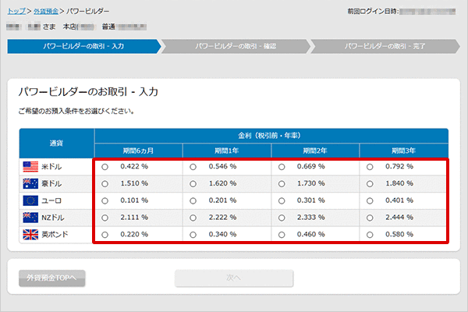Click the パワービルダーの取引 - 入力 step tab
Viewport: 468px width, 312px height.
[82, 46]
